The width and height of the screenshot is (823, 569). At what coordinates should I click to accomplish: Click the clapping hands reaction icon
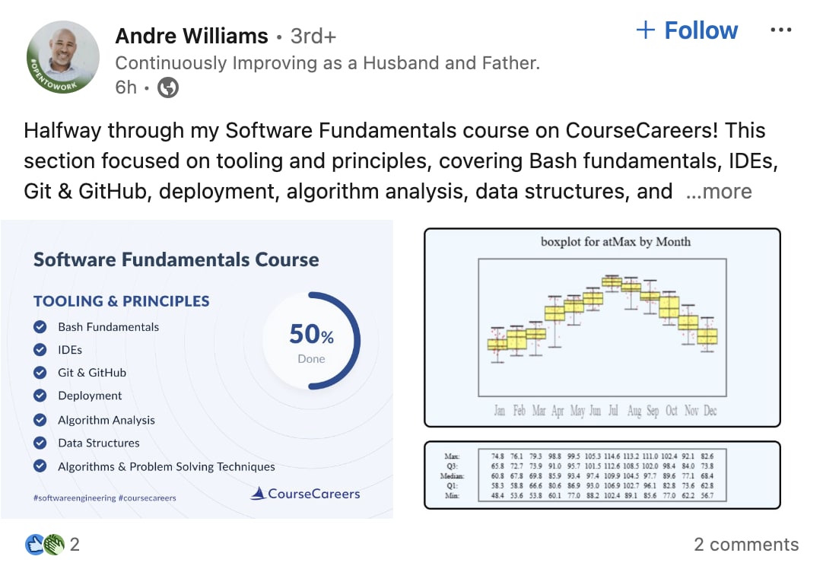54,545
